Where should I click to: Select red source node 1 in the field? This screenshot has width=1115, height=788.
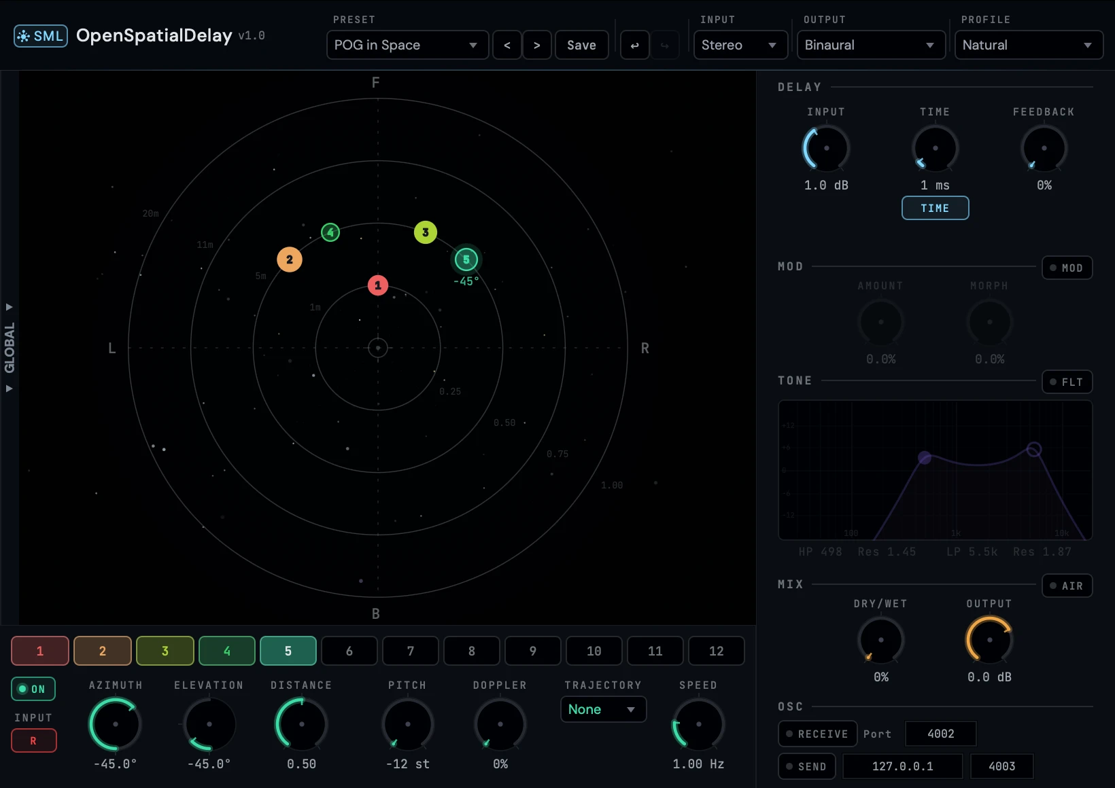[x=378, y=285]
